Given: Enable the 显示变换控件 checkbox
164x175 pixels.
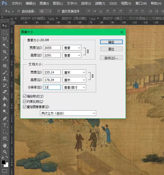Looking at the screenshot, I should pyautogui.click(x=59, y=11).
